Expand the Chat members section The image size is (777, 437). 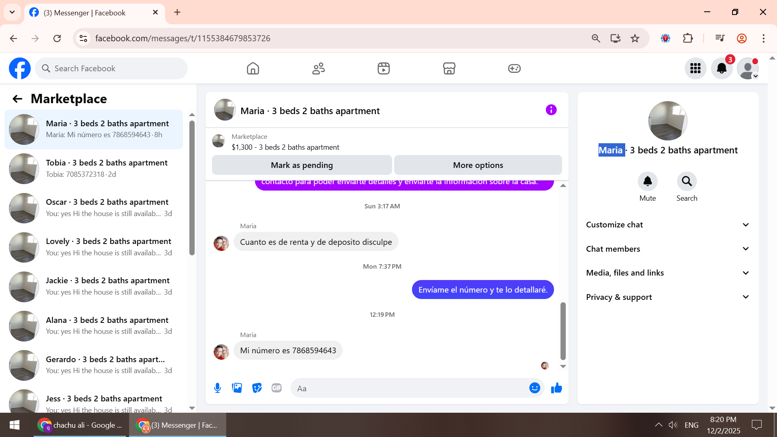tap(668, 249)
